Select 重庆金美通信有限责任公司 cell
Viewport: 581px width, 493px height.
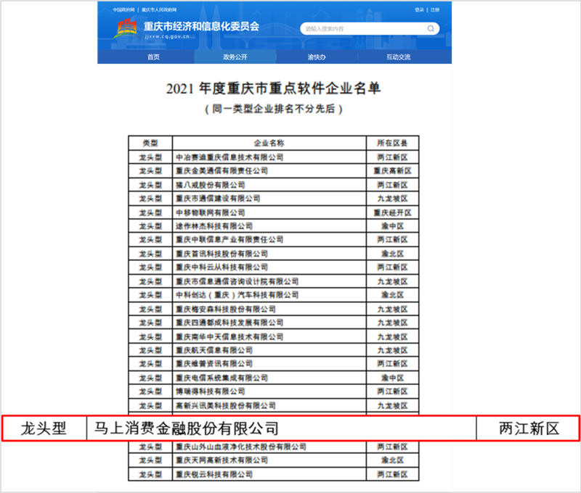coord(269,171)
